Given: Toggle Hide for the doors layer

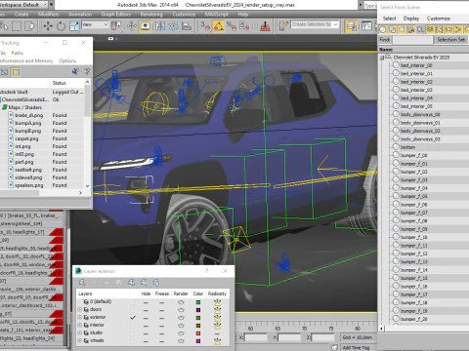Looking at the screenshot, I should click(146, 310).
